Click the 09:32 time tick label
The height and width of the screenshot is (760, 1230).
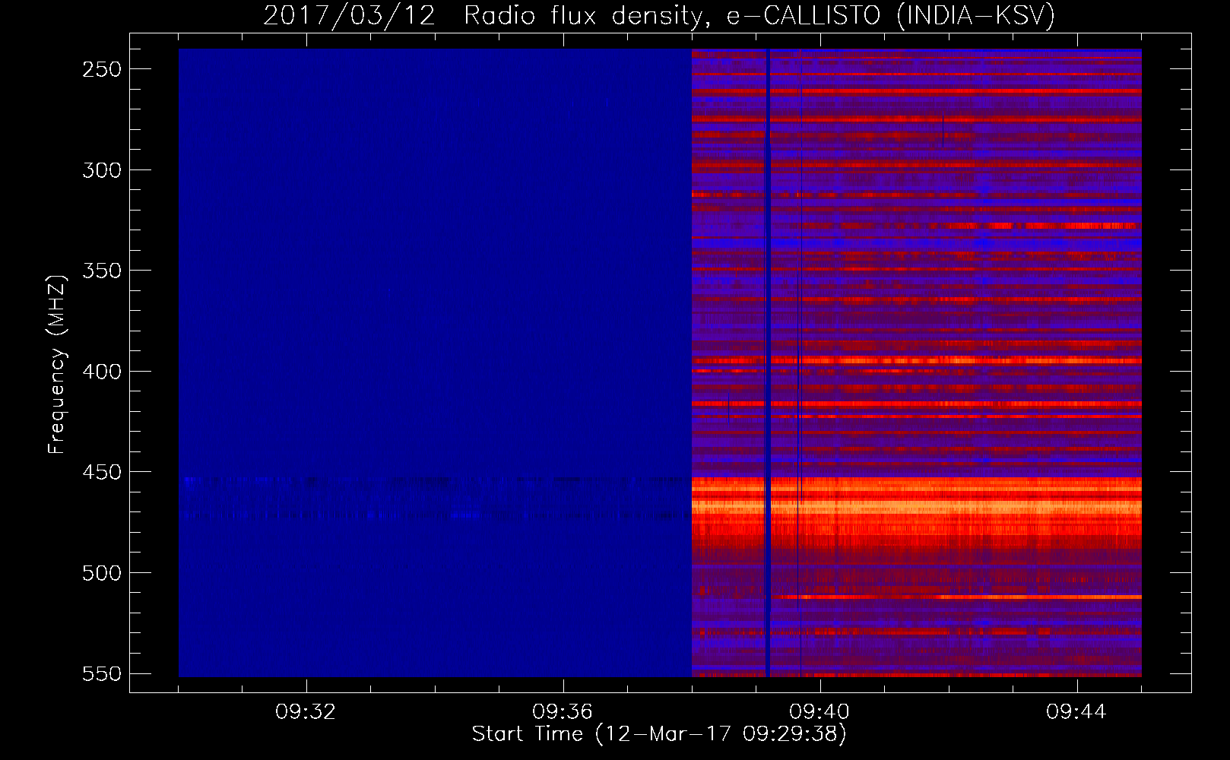pos(306,712)
